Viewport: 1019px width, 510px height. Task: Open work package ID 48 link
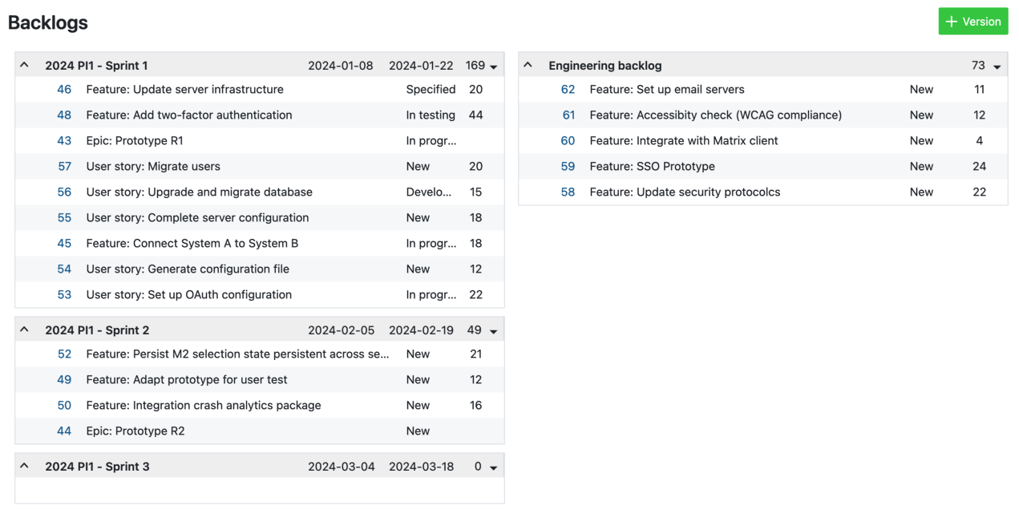64,115
